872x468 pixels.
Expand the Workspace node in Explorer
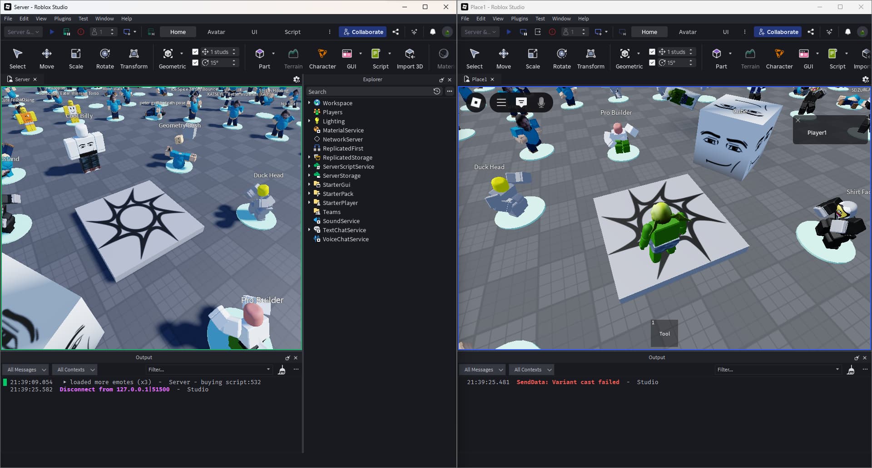point(309,103)
